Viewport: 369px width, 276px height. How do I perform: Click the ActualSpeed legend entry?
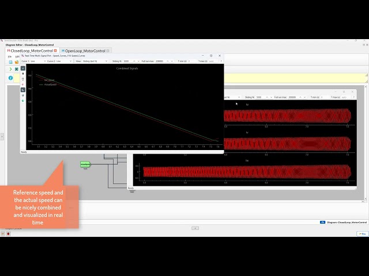48,85
